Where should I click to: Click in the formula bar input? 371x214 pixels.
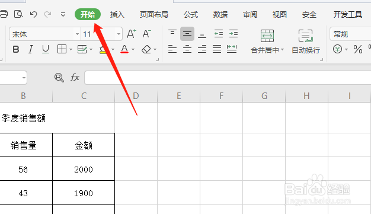(x=228, y=78)
